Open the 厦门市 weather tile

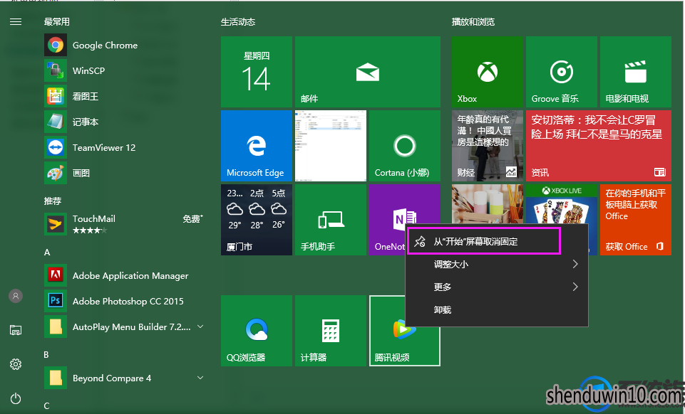point(257,220)
